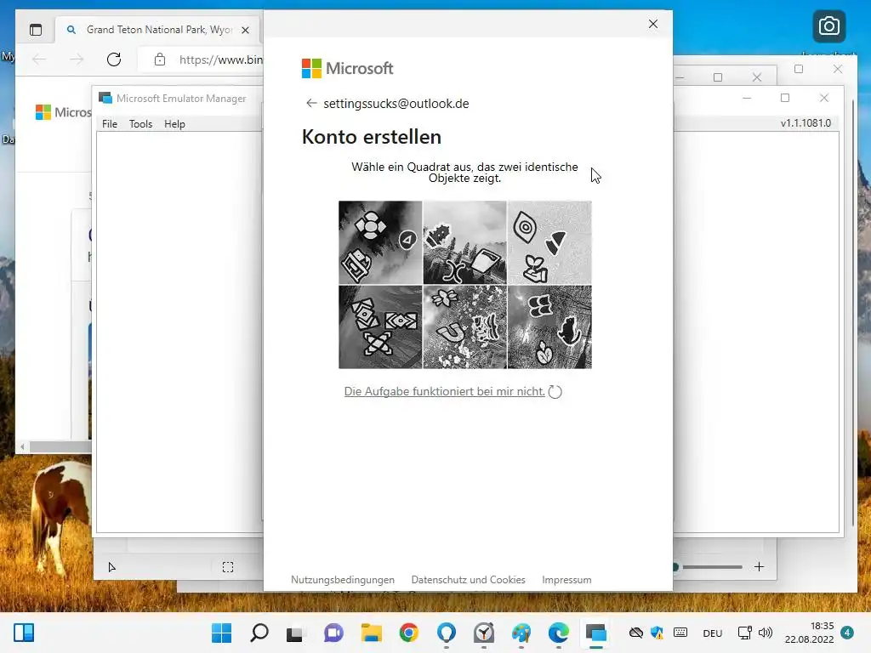Click horizontal scrollbar left arrow in Edge
The width and height of the screenshot is (871, 653).
coord(22,446)
